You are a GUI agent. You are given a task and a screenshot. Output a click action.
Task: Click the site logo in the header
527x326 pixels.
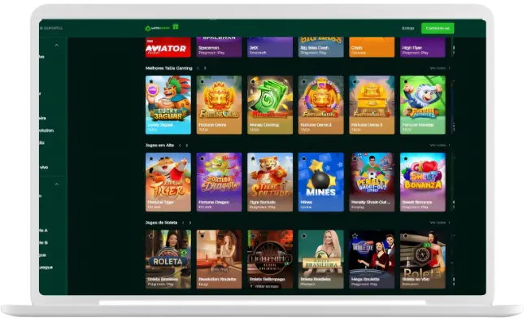coord(157,28)
